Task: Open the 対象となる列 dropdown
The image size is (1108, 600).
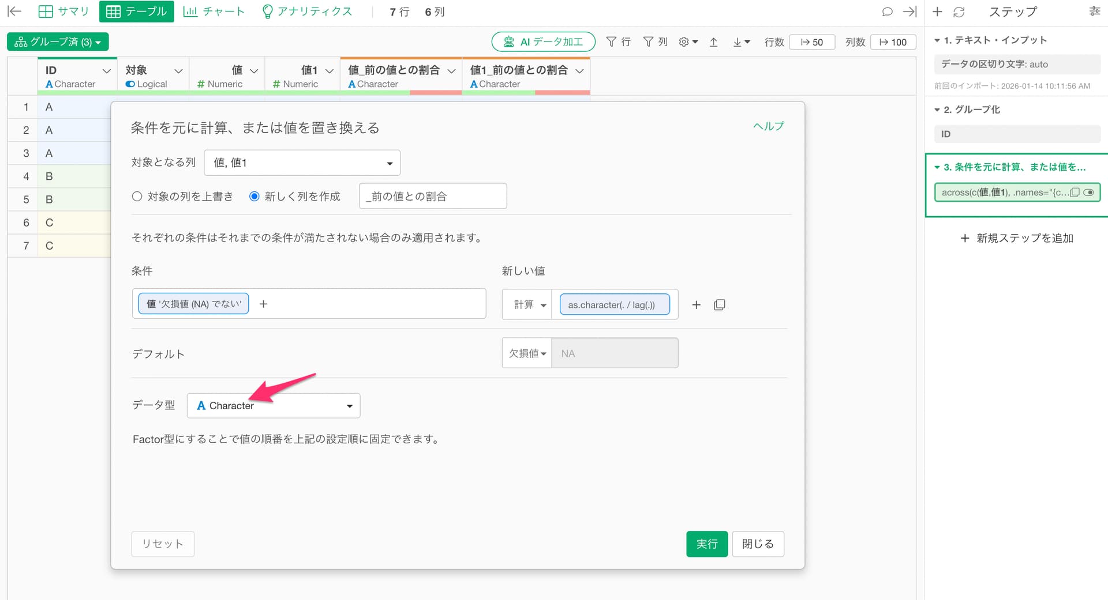Action: [302, 163]
